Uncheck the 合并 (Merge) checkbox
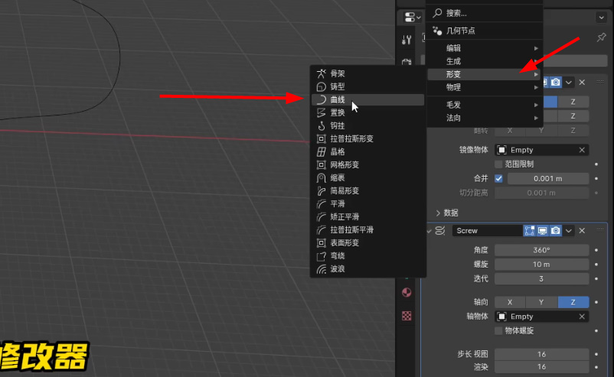Image resolution: width=614 pixels, height=377 pixels. (499, 178)
